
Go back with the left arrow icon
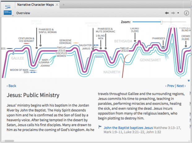point(167,13)
